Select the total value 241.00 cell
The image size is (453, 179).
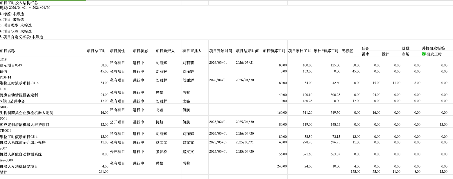click(x=98, y=172)
